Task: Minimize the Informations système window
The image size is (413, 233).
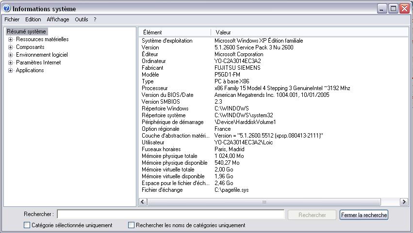Action: [x=381, y=9]
